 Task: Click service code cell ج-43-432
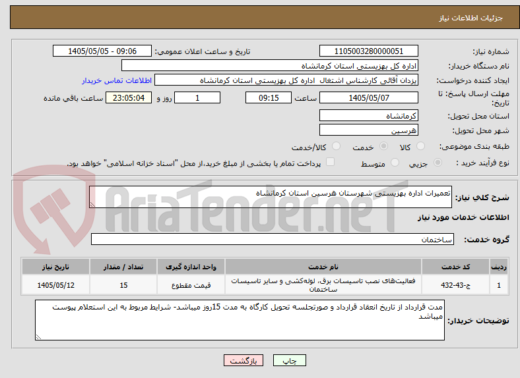pos(456,285)
